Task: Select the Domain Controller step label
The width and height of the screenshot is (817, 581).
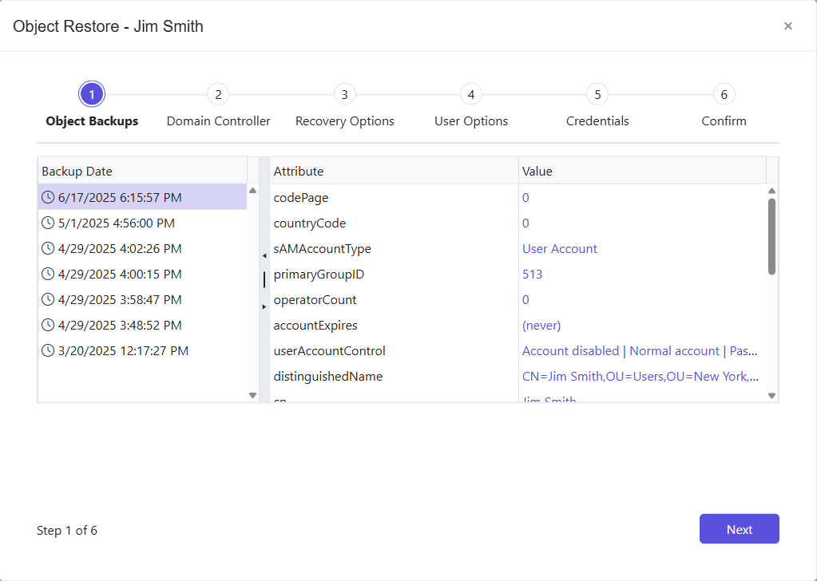Action: point(218,121)
